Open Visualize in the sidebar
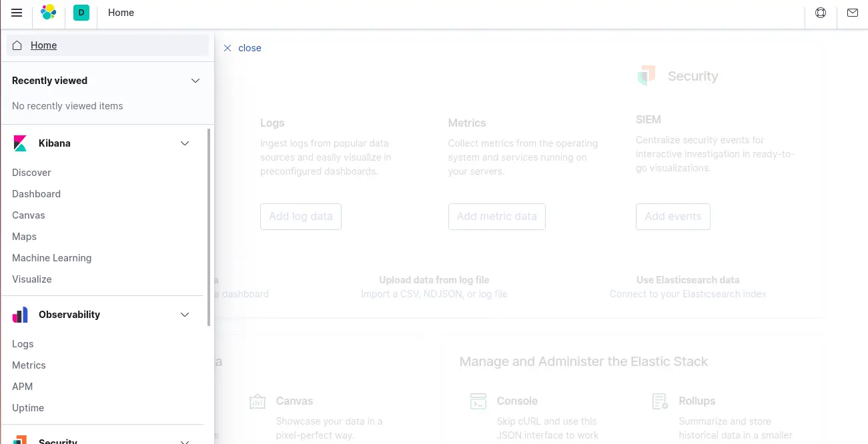 tap(31, 279)
